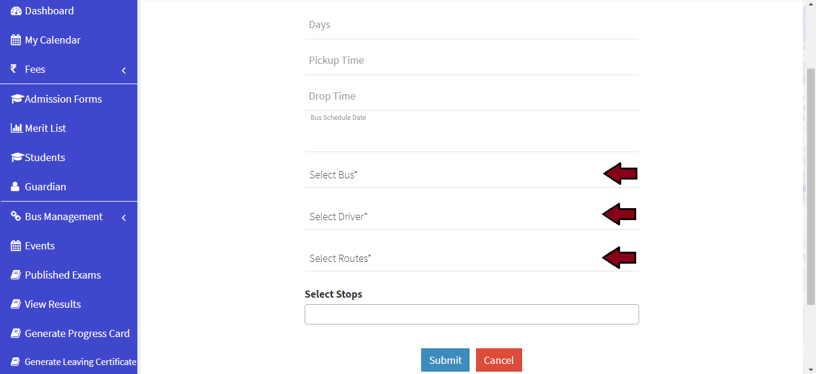816x374 pixels.
Task: Click the Merit List bar chart icon
Action: [17, 128]
